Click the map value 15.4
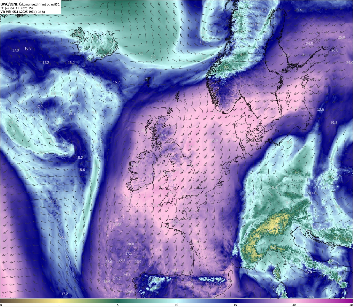Image resolution: width=353 pixels, height=307 pixels. (x=215, y=60)
